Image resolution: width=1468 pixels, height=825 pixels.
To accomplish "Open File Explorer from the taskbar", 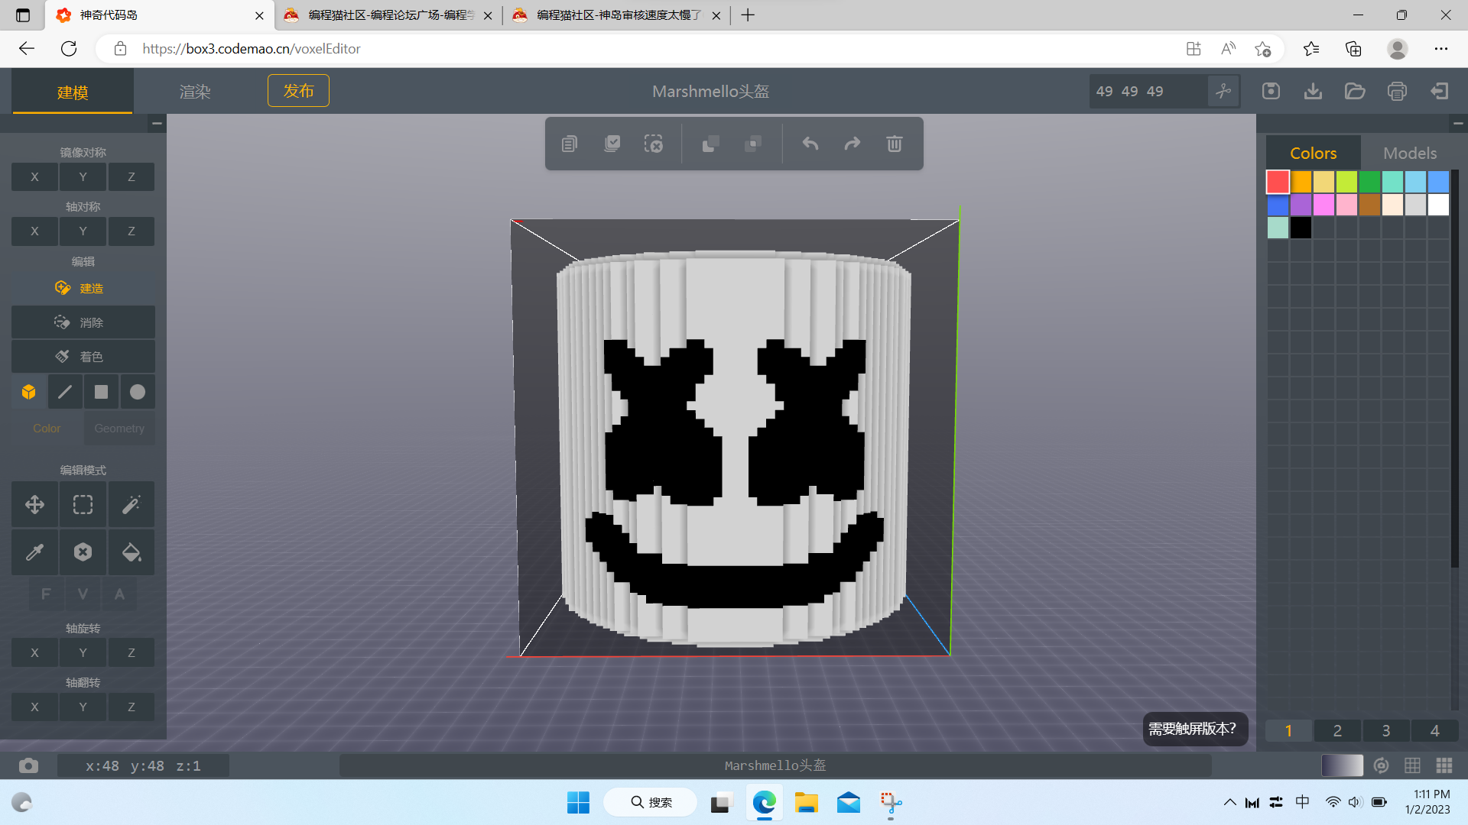I will pyautogui.click(x=806, y=802).
